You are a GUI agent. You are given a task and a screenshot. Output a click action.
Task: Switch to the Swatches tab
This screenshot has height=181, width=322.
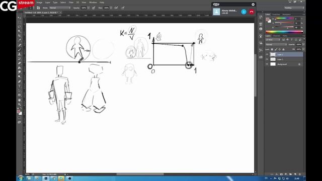pyautogui.click(x=276, y=15)
